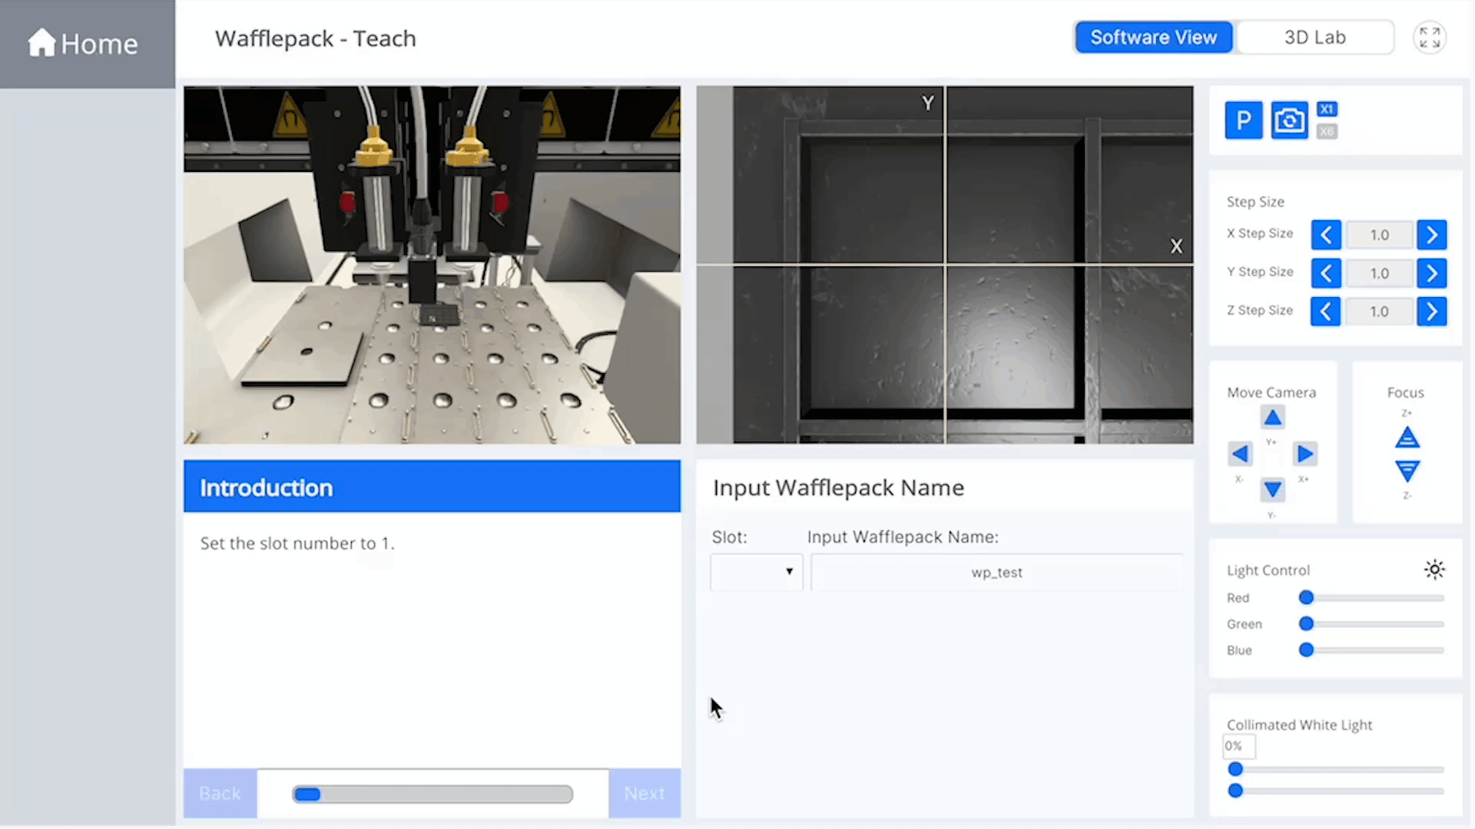This screenshot has width=1475, height=829.
Task: Select the X1 magnification toggle
Action: pos(1327,109)
